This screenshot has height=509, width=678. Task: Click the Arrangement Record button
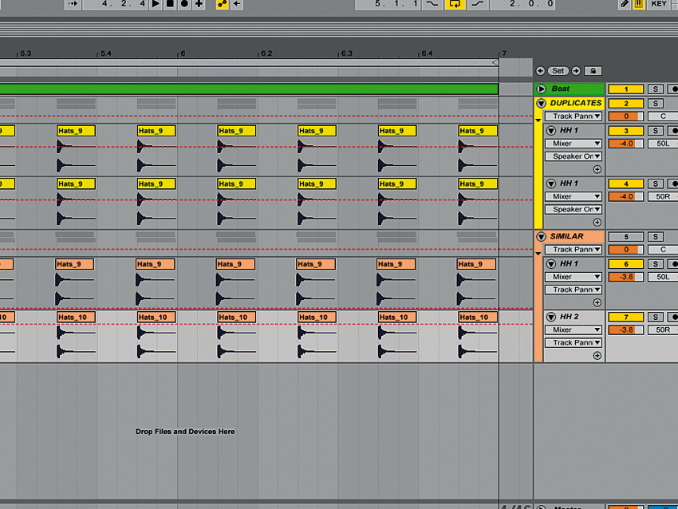184,4
